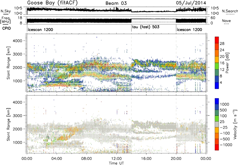Click the "08:00" time tick label
Viewport: 238px width, 165px height.
tap(86, 159)
